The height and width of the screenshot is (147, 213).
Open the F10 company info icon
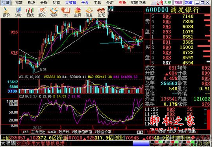[x=66, y=12]
